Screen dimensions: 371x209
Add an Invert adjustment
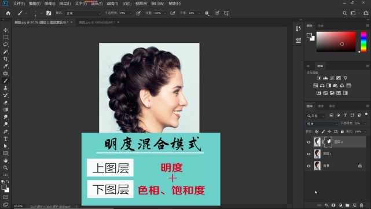tap(319, 93)
